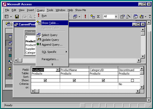Open the Edit menu
This screenshot has width=153, height=109.
tap(14, 10)
